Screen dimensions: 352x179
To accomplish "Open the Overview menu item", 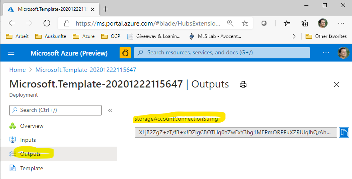I will tap(32, 126).
